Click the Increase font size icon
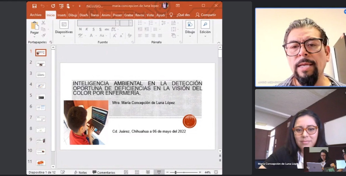The height and width of the screenshot is (176, 346). 114,36
